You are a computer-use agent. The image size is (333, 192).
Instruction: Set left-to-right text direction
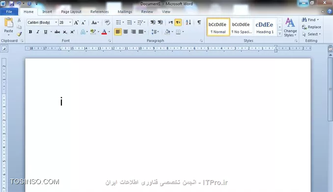coord(170,22)
